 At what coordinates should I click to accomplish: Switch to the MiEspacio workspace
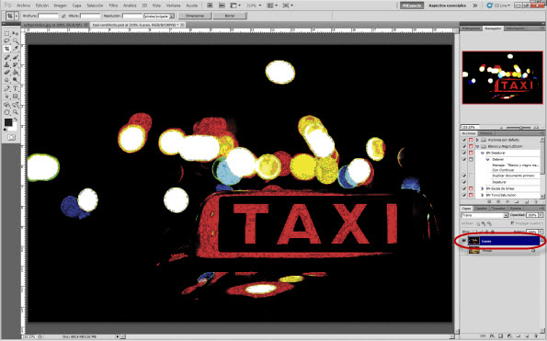point(412,6)
